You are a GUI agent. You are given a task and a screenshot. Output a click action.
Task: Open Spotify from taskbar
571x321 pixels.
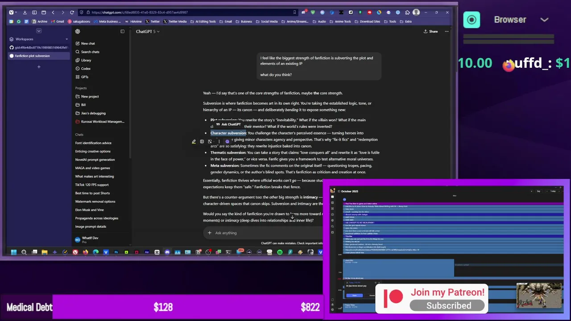pyautogui.click(x=280, y=252)
